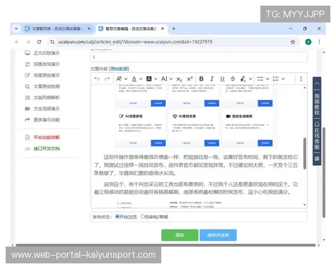This screenshot has height=269, width=336.
Task: Close the 文章暂存库 browser tab
Action: 89,29
